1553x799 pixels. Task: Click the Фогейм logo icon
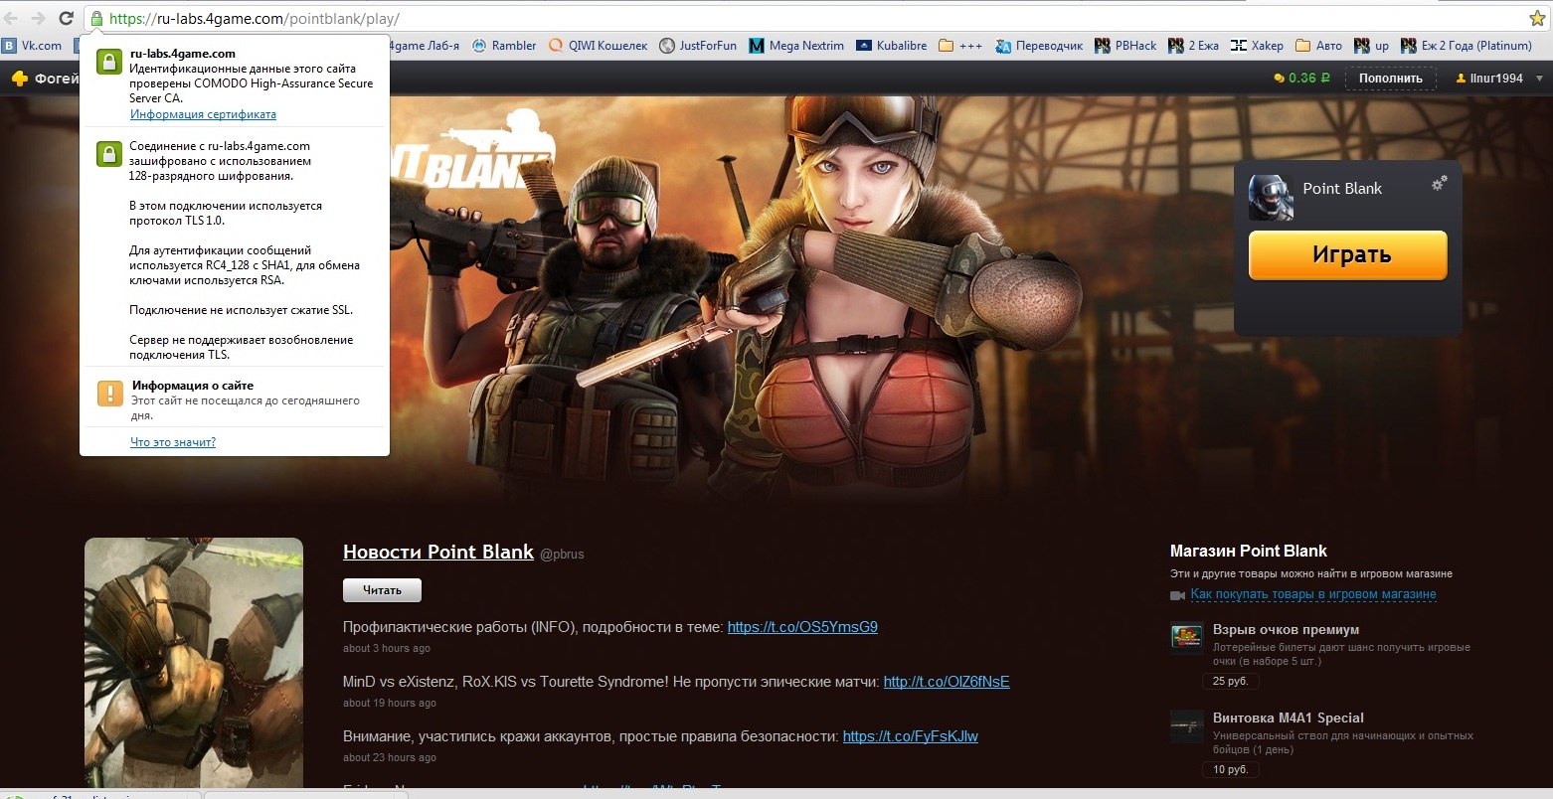click(x=19, y=79)
